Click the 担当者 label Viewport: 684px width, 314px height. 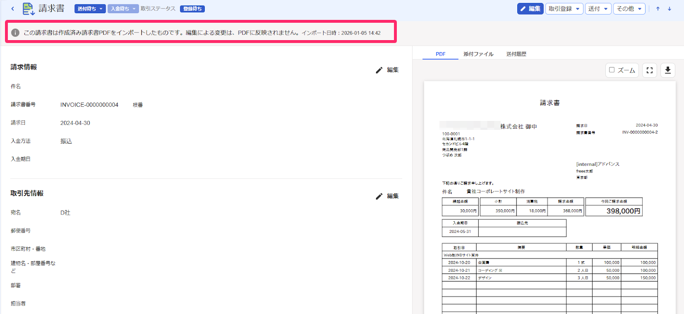[x=18, y=303]
